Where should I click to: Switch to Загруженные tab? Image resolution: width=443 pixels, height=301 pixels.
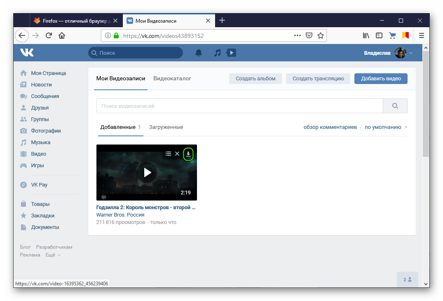166,127
